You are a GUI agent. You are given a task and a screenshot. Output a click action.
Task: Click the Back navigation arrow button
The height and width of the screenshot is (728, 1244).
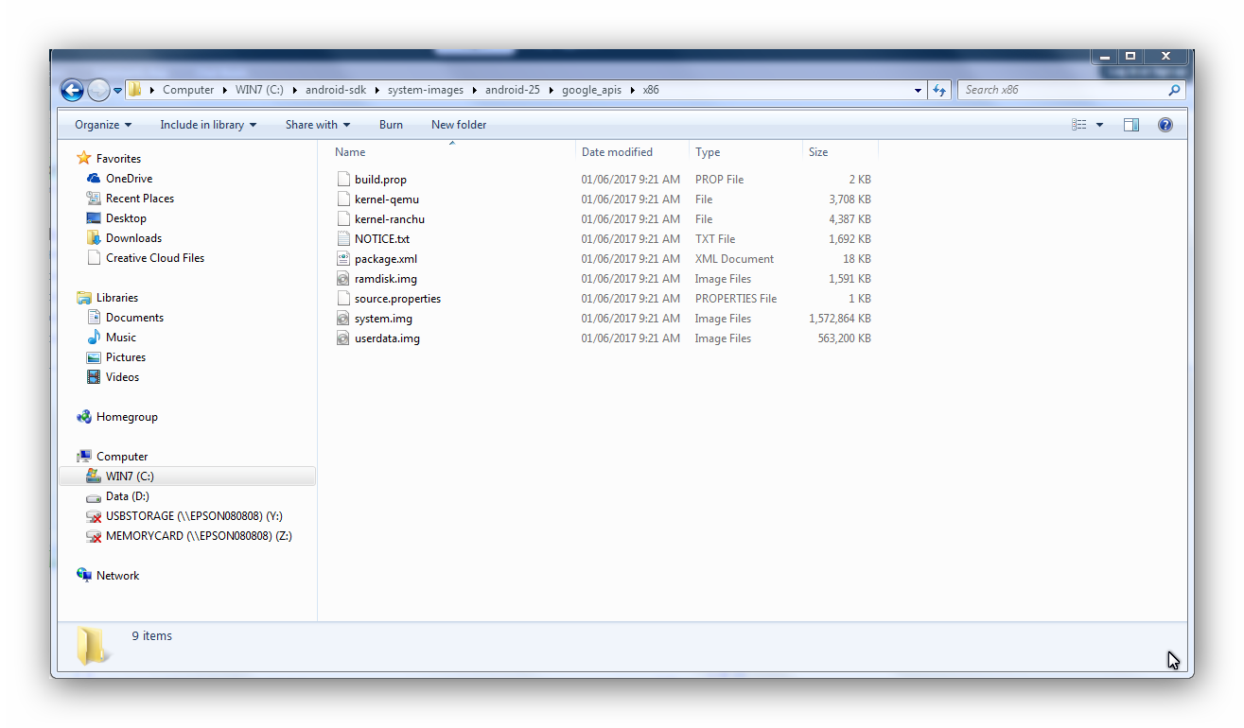tap(72, 90)
